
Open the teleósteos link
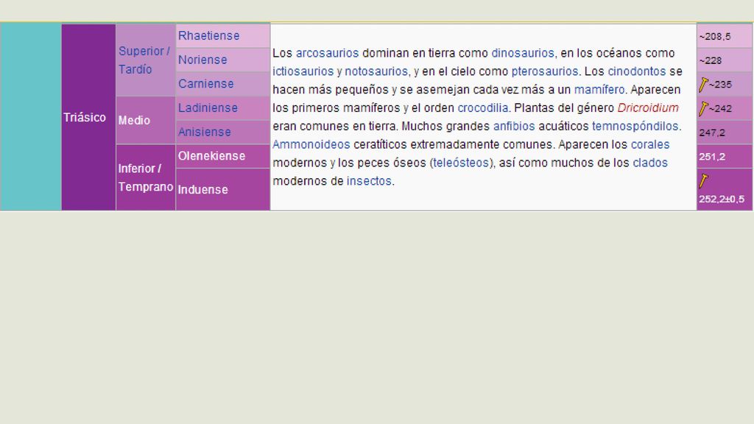[x=461, y=163]
